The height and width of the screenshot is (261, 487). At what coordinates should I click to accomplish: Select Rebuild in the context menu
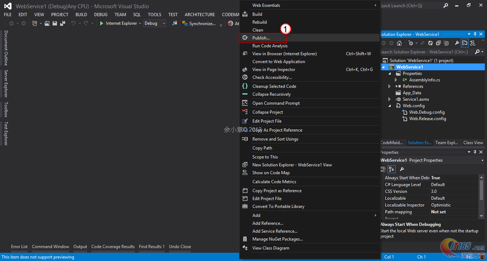309,22
